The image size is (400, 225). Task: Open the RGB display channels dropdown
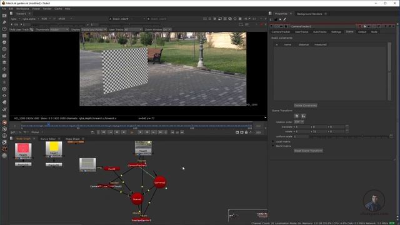point(46,19)
